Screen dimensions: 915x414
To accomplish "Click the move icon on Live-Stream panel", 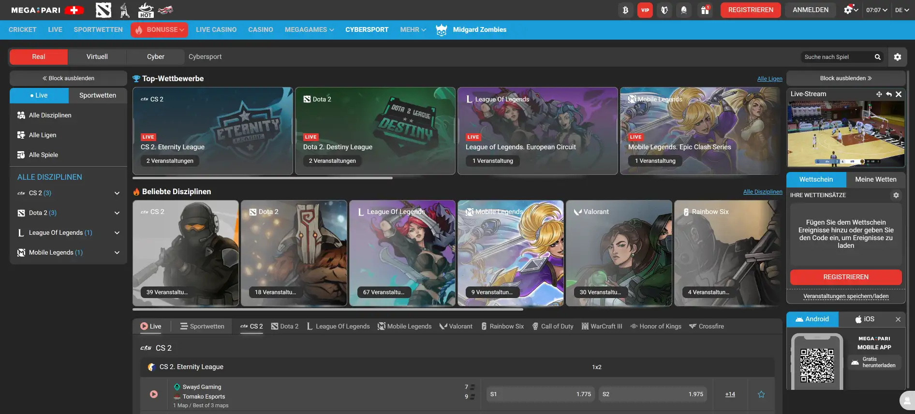I will click(879, 94).
